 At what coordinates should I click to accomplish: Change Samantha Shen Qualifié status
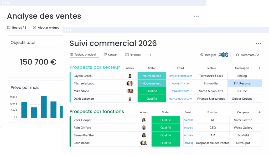click(x=166, y=135)
